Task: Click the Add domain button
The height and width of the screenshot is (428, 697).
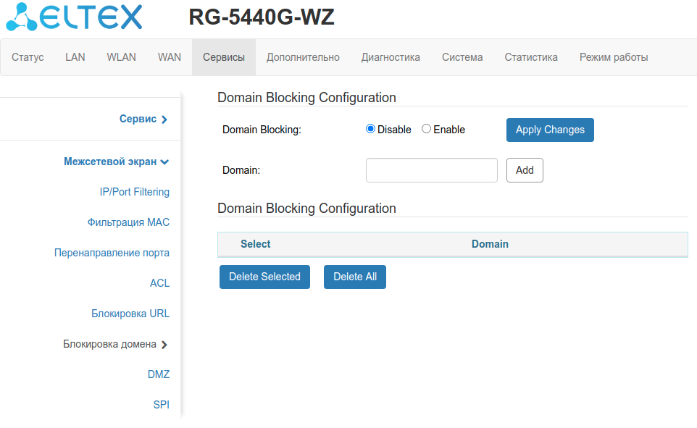Action: pos(525,170)
